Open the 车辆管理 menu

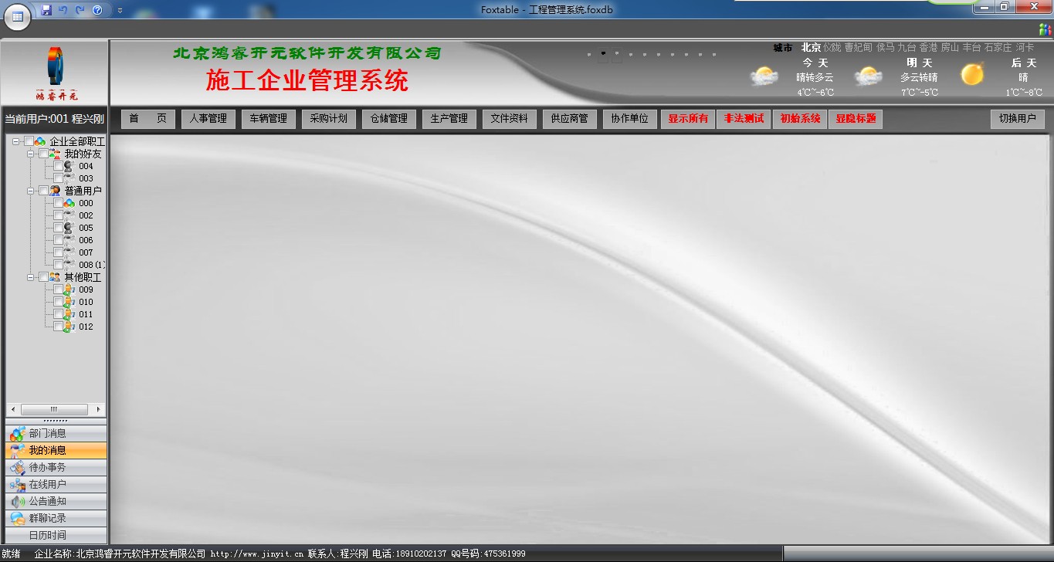pos(269,119)
